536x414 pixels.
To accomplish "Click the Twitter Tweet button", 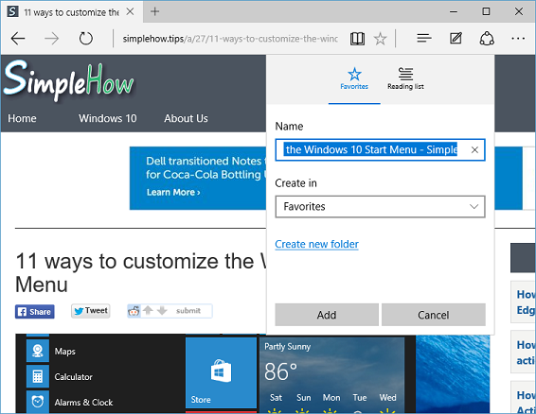I will 91,311.
